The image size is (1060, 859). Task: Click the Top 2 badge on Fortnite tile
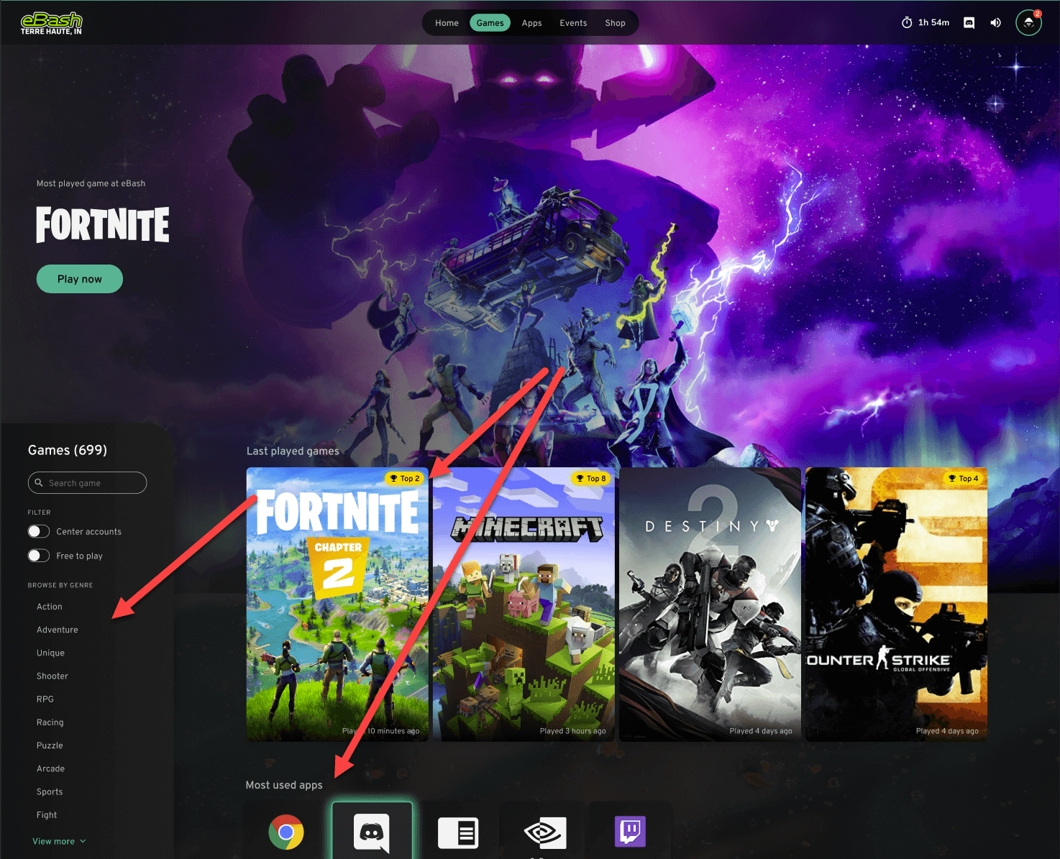pyautogui.click(x=404, y=478)
